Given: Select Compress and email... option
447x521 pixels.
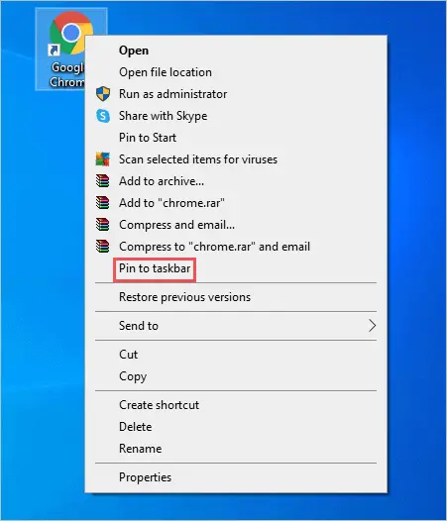Looking at the screenshot, I should coord(236,225).
